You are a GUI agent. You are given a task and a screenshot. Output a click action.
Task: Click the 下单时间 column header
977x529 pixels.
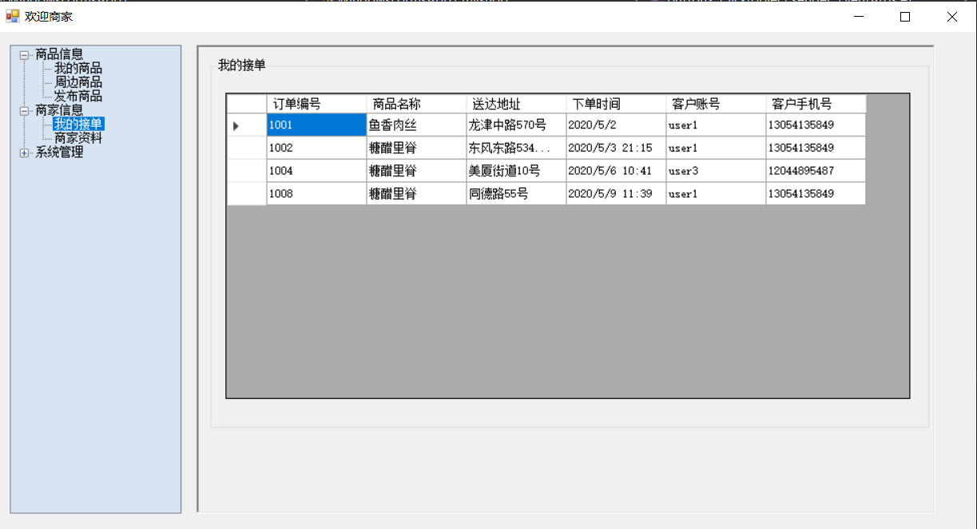[616, 104]
